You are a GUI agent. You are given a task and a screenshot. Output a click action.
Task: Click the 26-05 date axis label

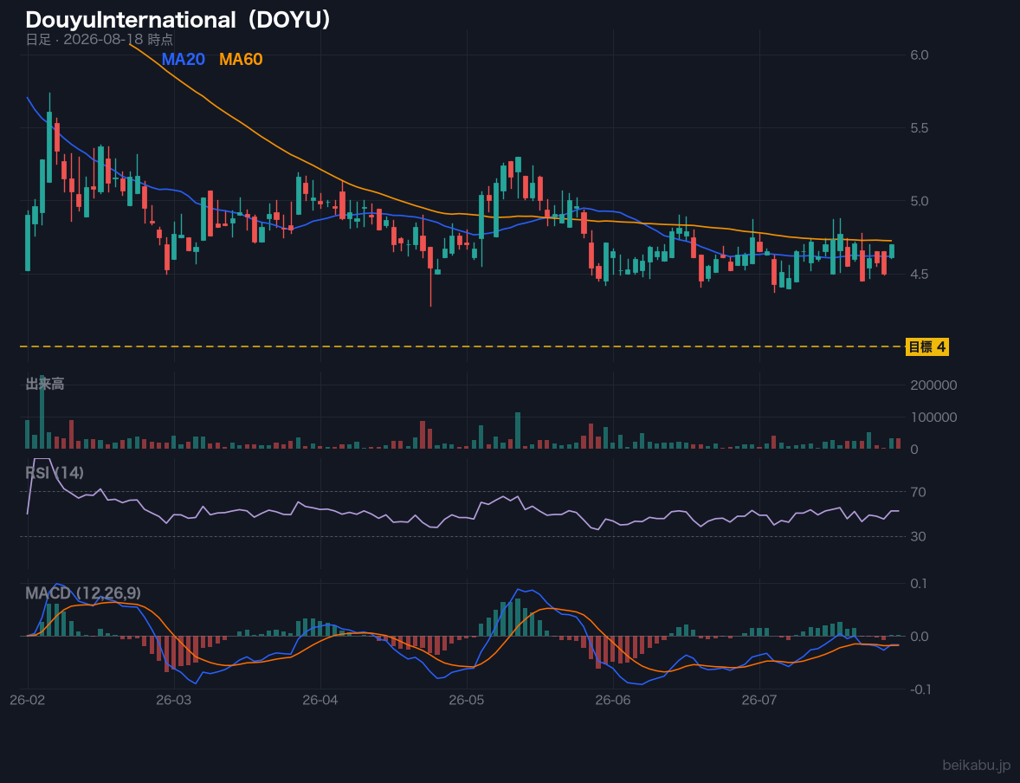click(x=467, y=701)
